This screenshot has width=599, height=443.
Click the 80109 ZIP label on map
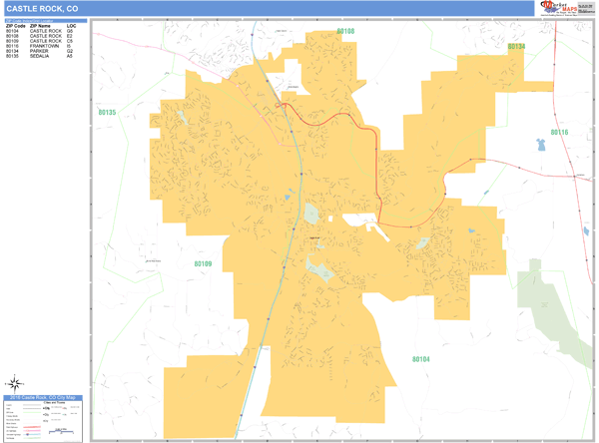[203, 263]
